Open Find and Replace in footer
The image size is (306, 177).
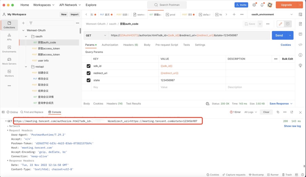32,112
